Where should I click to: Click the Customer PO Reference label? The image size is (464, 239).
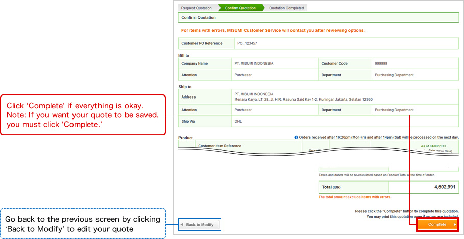pyautogui.click(x=202, y=43)
